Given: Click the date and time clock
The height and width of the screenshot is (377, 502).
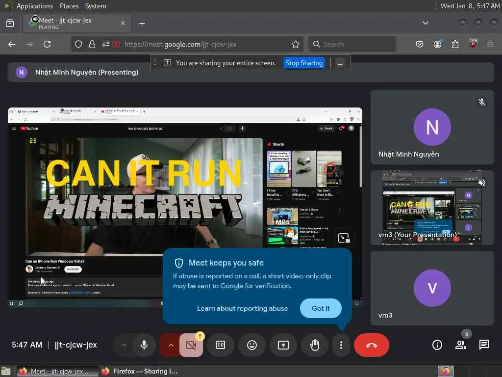Looking at the screenshot, I should coord(470,6).
